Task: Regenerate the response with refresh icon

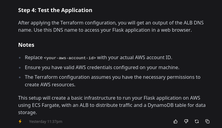Action: click(x=197, y=121)
